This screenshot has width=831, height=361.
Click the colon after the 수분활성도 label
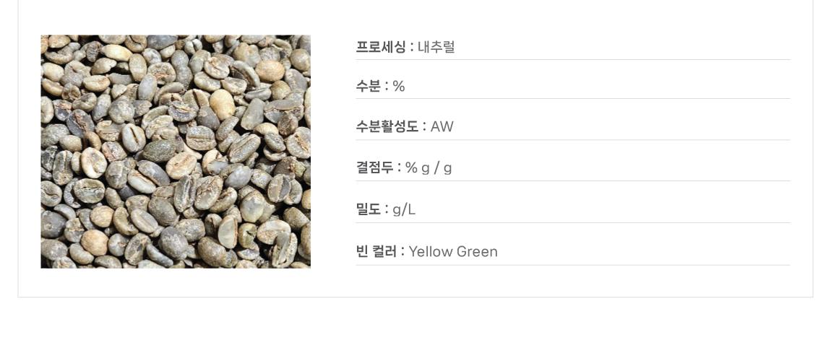(425, 127)
